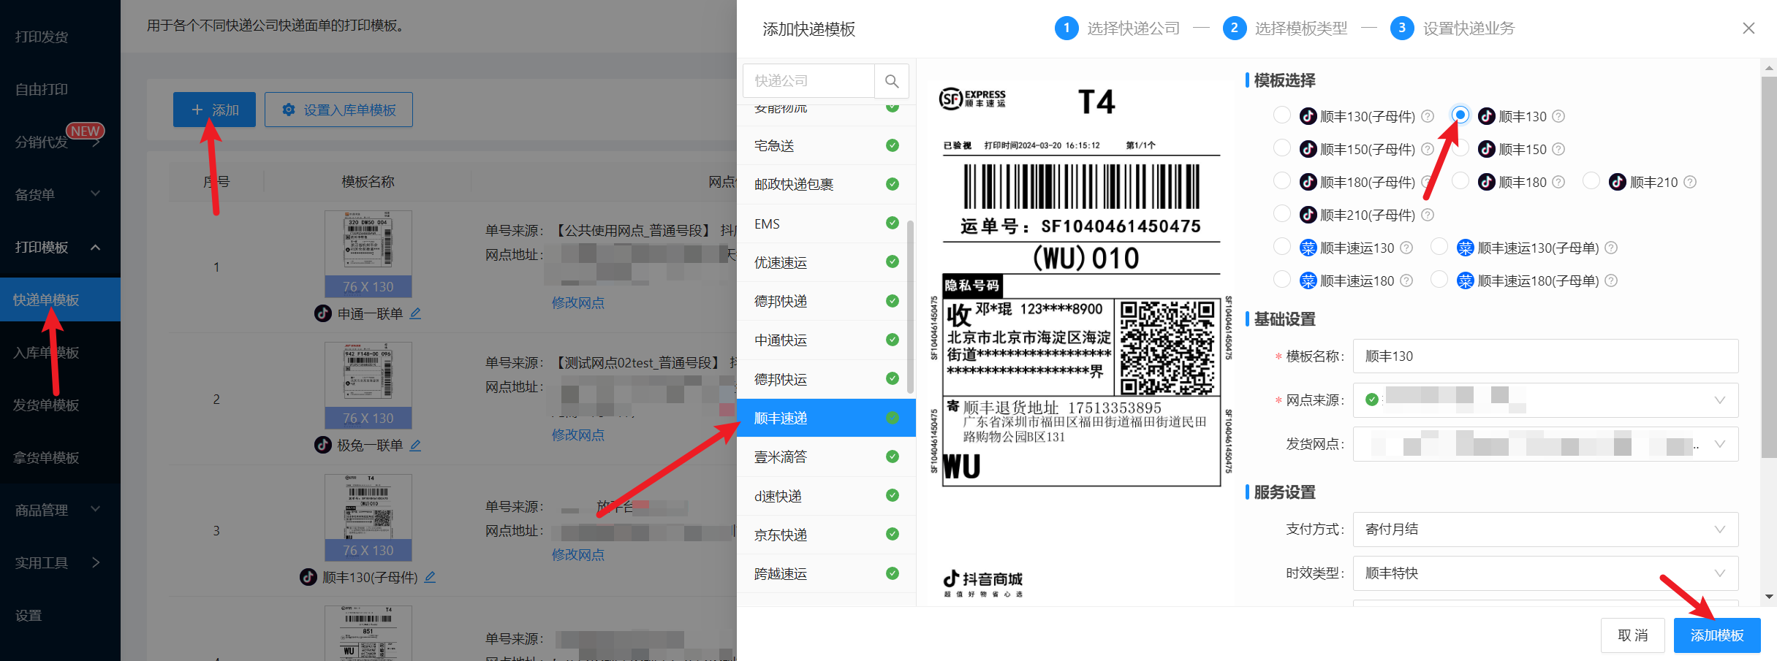The image size is (1777, 661).
Task: Click help icon beside 顺丰130 option
Action: tap(1558, 116)
